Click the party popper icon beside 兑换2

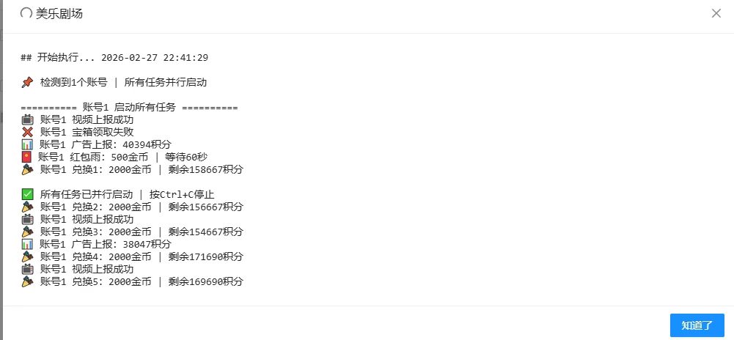click(27, 207)
